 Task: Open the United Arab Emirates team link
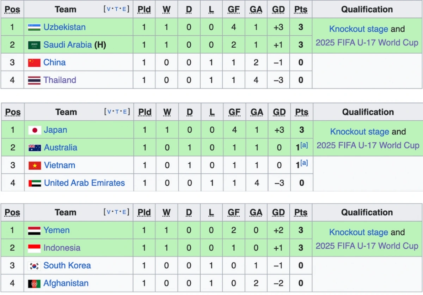(x=84, y=183)
